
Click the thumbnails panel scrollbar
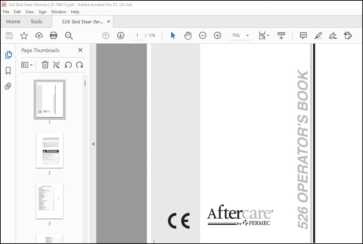click(85, 83)
